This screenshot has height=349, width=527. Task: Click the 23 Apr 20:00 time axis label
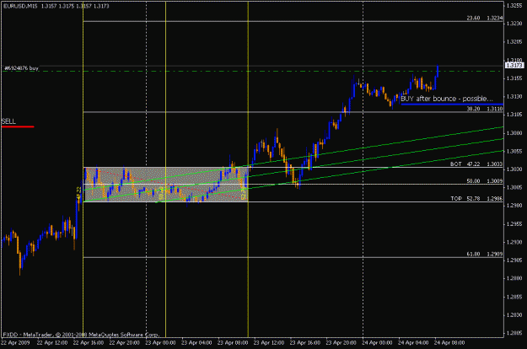[x=341, y=343]
